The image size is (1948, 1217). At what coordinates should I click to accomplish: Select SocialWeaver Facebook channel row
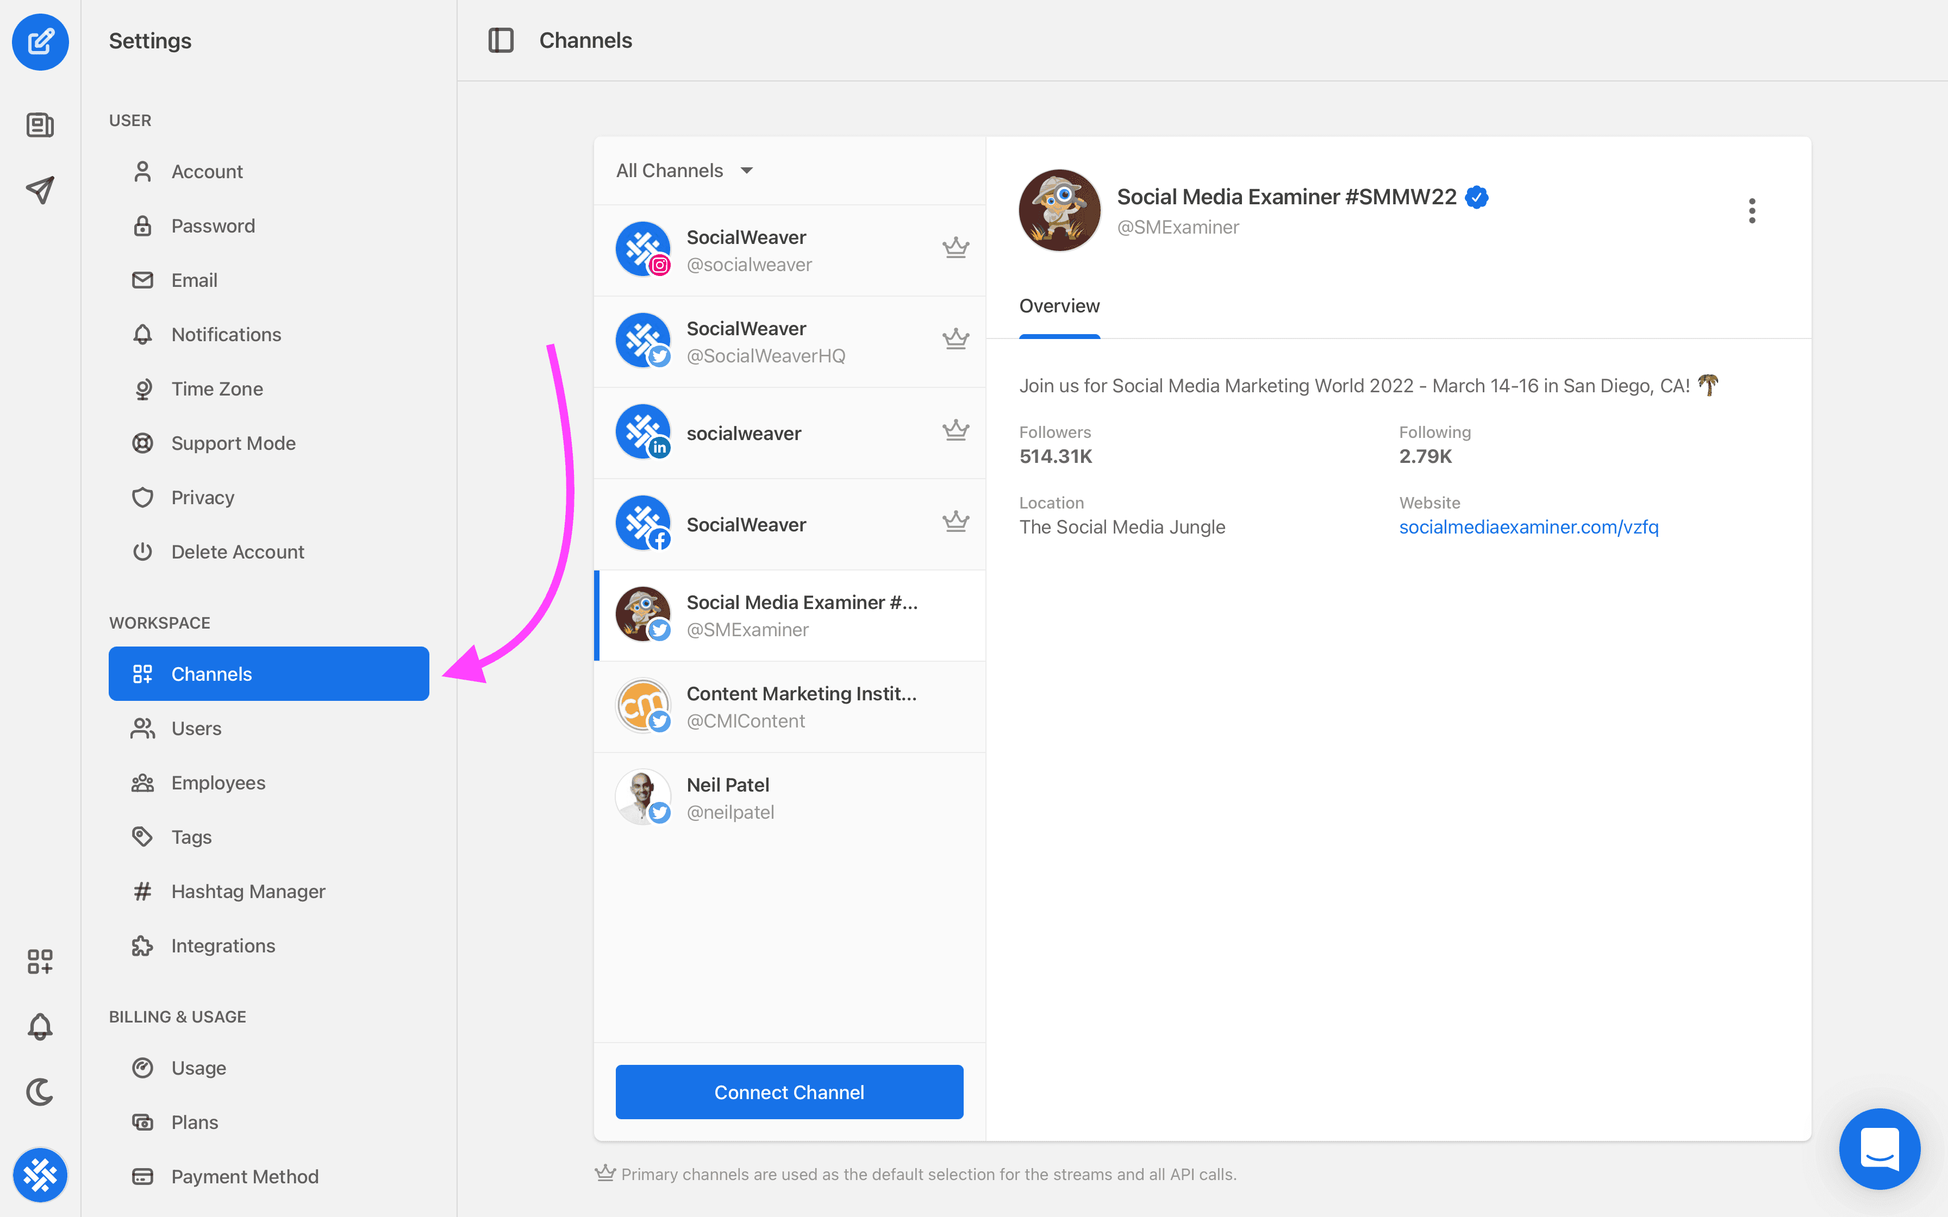point(790,524)
